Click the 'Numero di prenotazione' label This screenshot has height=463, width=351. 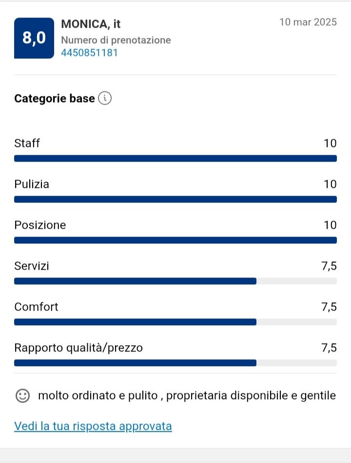coord(116,40)
